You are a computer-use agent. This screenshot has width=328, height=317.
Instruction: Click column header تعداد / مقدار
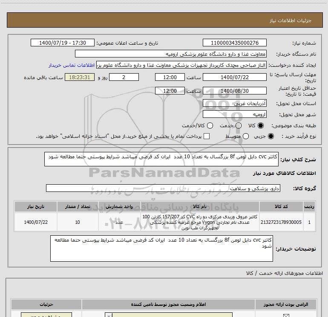tap(78, 206)
